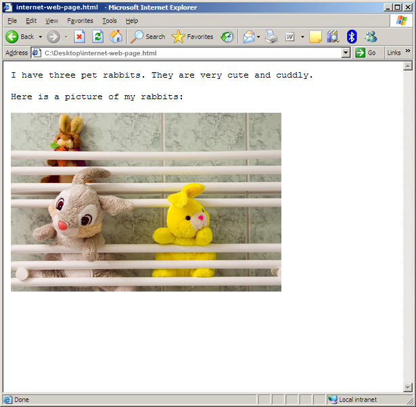Open the History clock icon
Viewport: 416px width, 407px height.
pyautogui.click(x=227, y=36)
